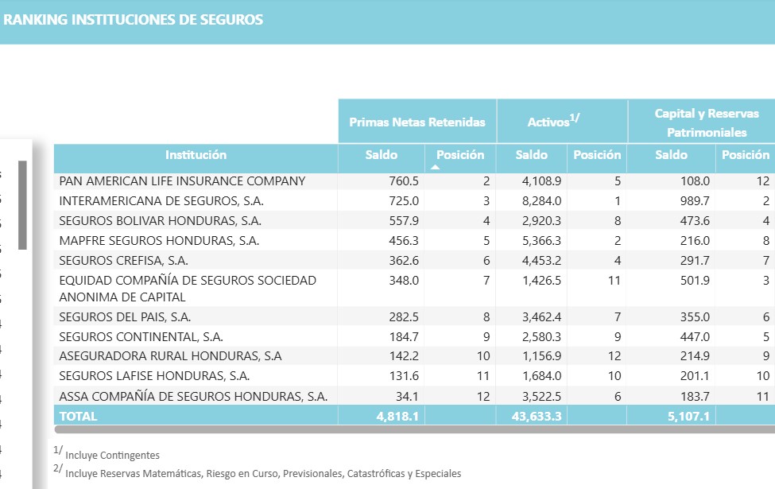Click the vertical scrollbar thumb on left panel
Viewport: 775px width, 489px height.
pyautogui.click(x=22, y=204)
